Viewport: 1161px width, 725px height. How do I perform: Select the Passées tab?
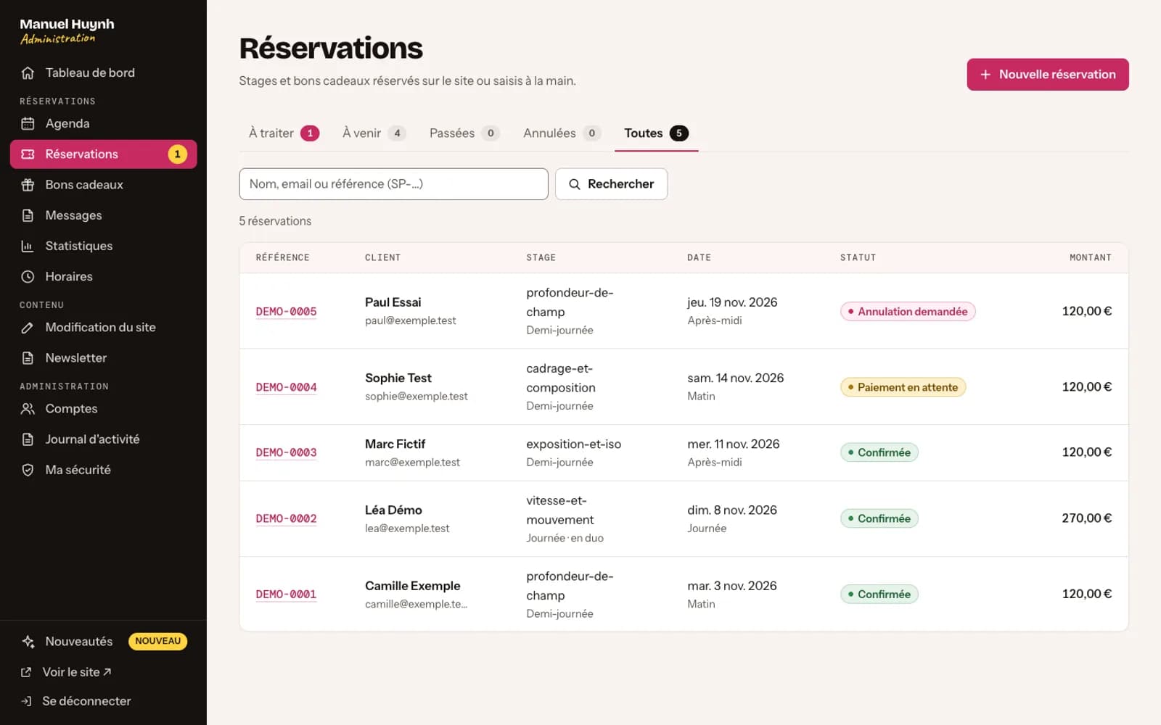click(x=464, y=133)
